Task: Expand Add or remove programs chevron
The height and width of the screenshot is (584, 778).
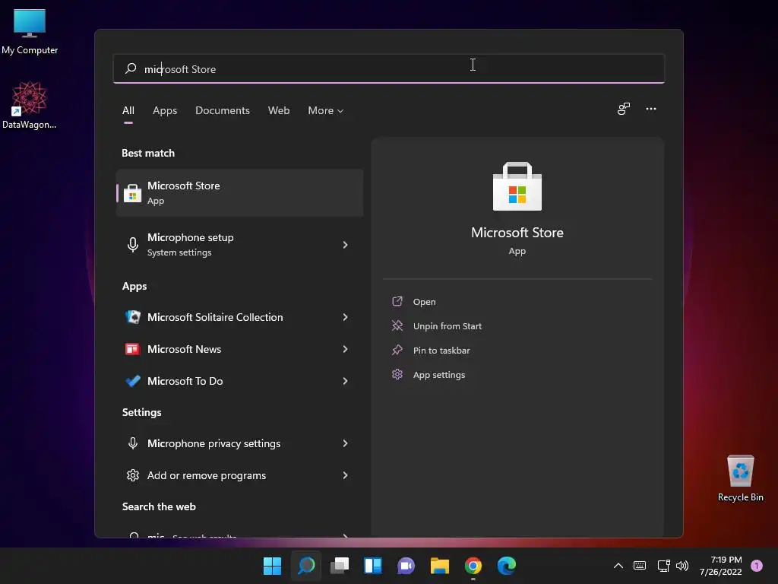Action: point(346,475)
